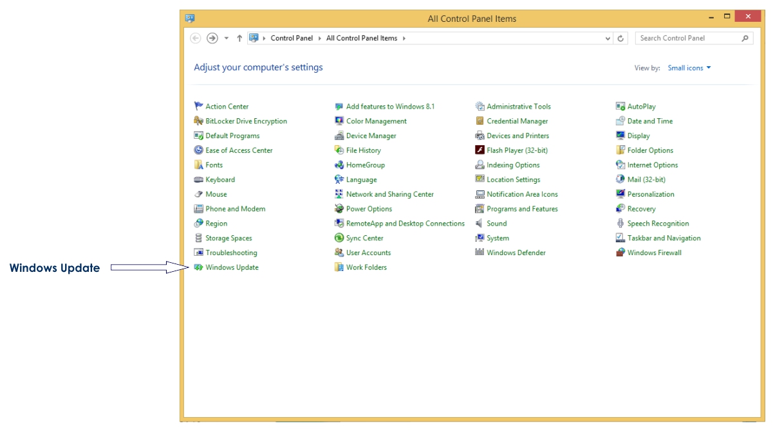
Task: Open the Taskbar and Navigation link
Action: pyautogui.click(x=664, y=238)
